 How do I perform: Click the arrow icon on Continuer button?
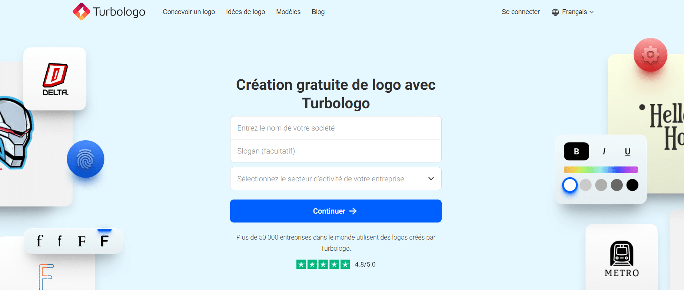353,211
